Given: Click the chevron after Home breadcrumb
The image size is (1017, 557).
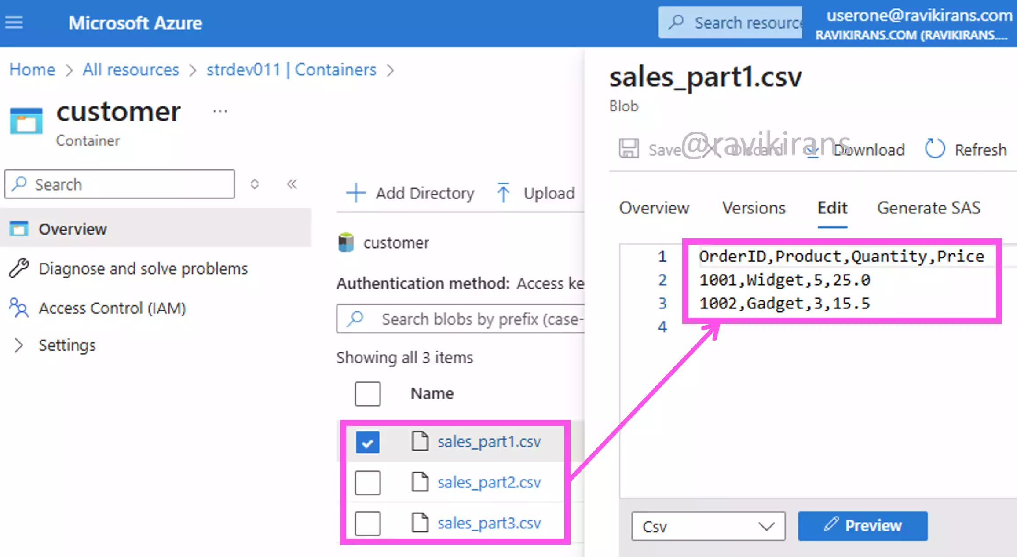Looking at the screenshot, I should 69,70.
